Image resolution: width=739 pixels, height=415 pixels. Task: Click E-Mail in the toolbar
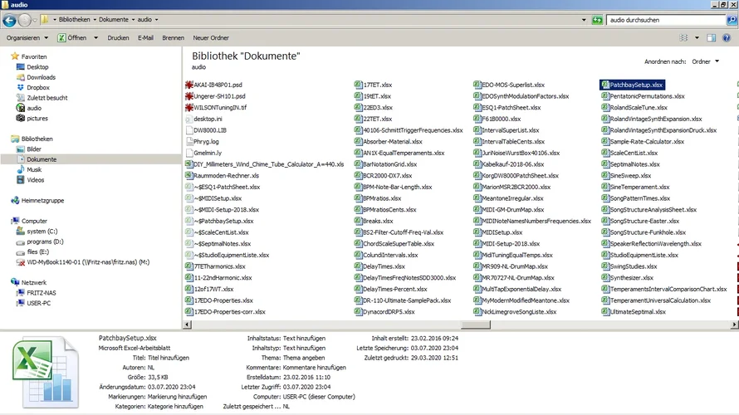point(145,37)
